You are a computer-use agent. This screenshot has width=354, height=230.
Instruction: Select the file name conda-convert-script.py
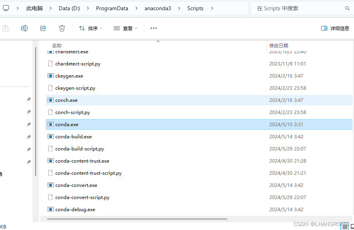click(82, 197)
